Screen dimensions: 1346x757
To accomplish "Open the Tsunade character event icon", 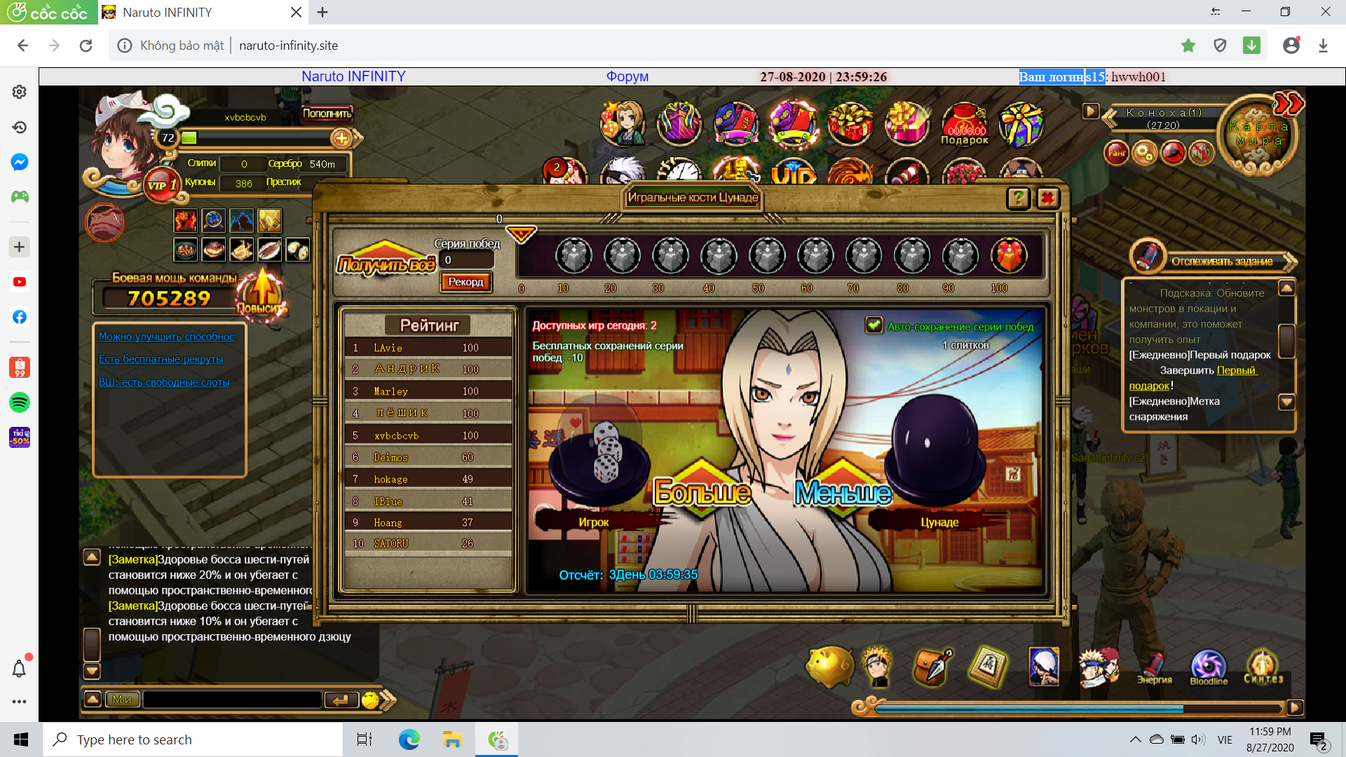I will click(x=623, y=123).
